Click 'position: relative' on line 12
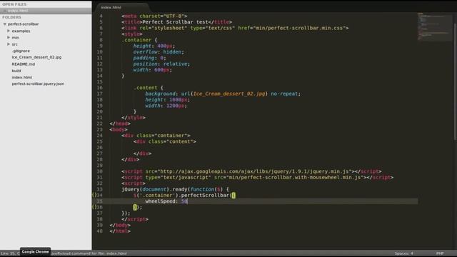 click(161, 64)
